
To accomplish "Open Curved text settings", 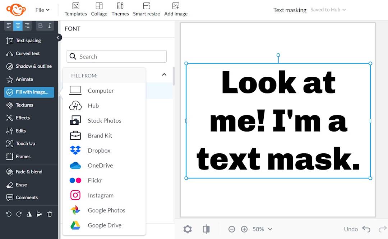I will (23, 53).
